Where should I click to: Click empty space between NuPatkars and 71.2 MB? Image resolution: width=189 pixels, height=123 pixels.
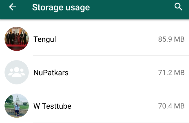point(113,73)
